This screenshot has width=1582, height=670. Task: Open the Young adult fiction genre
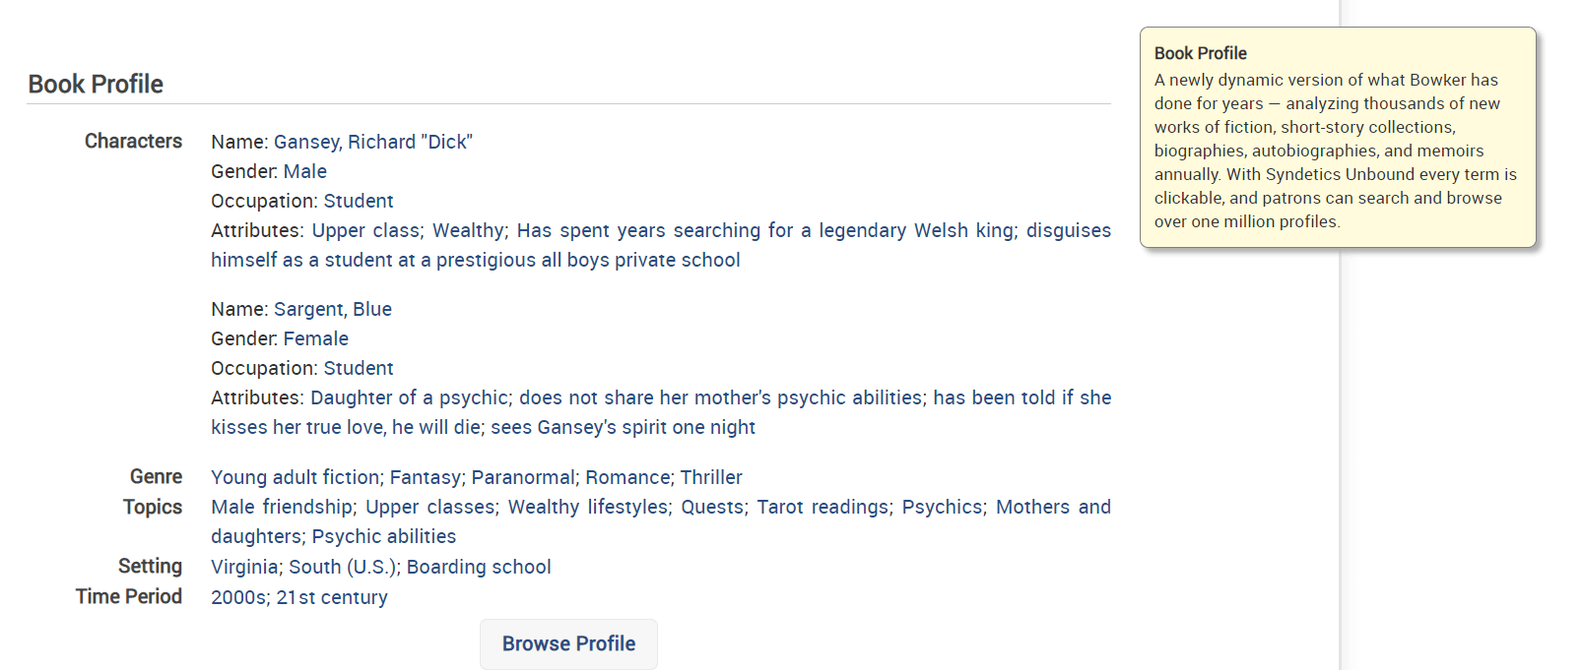pos(295,477)
